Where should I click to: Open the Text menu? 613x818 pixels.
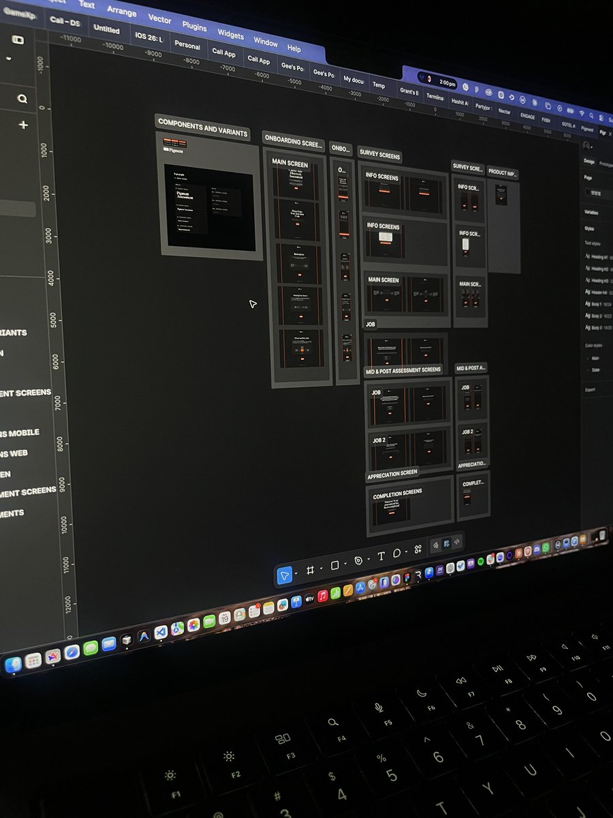tap(87, 5)
